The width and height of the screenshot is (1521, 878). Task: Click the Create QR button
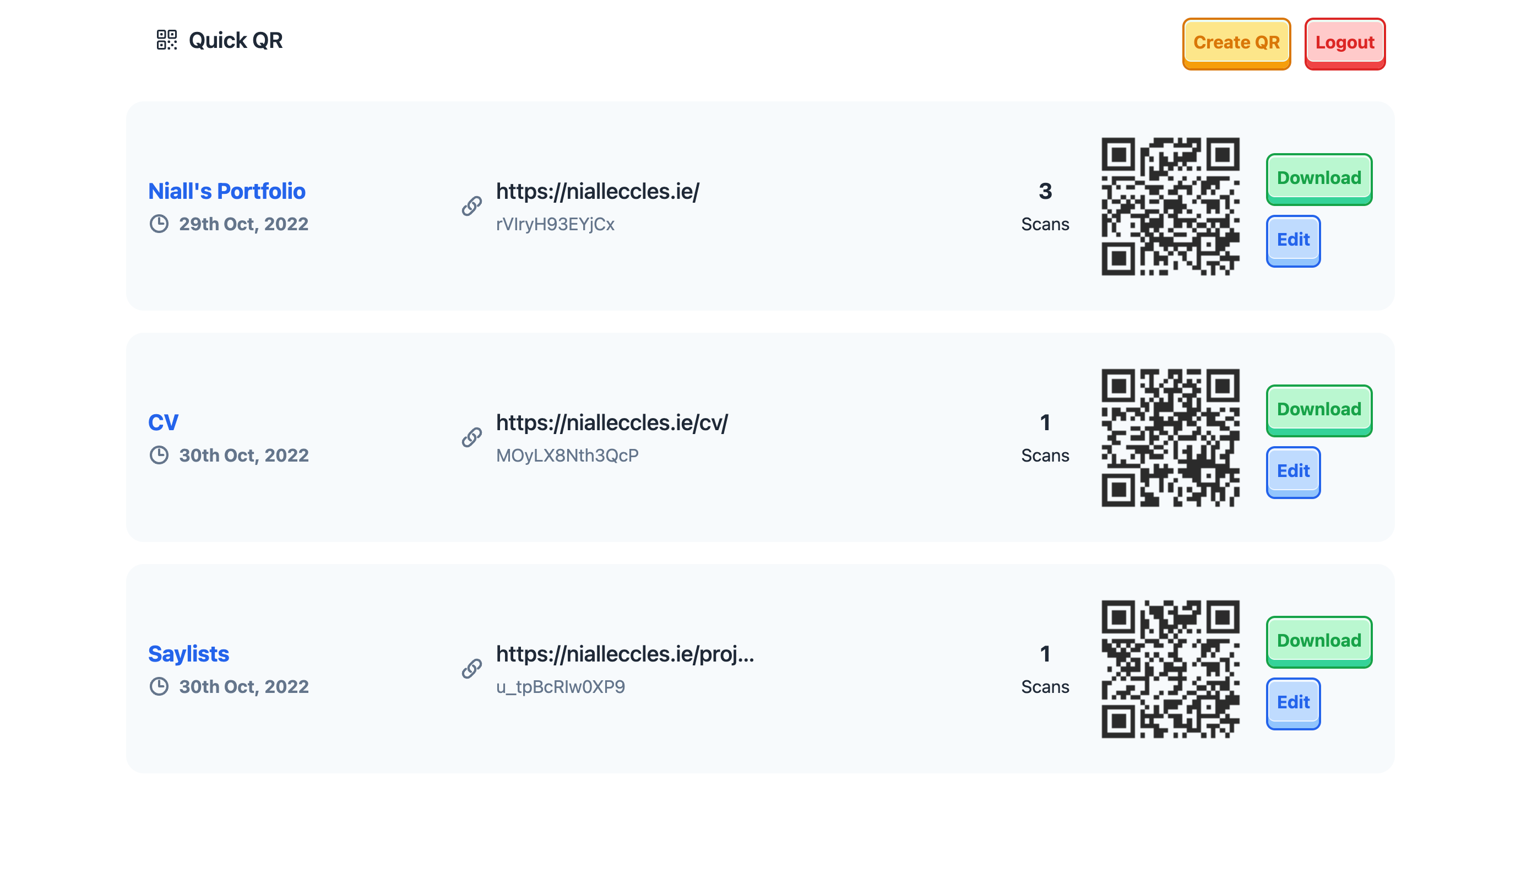click(x=1236, y=44)
